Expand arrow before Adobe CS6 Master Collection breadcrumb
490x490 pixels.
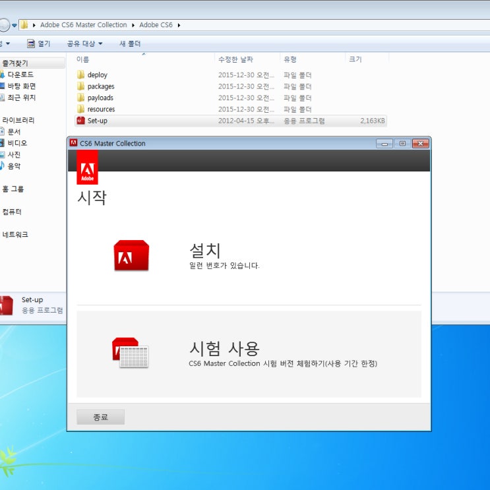[34, 25]
